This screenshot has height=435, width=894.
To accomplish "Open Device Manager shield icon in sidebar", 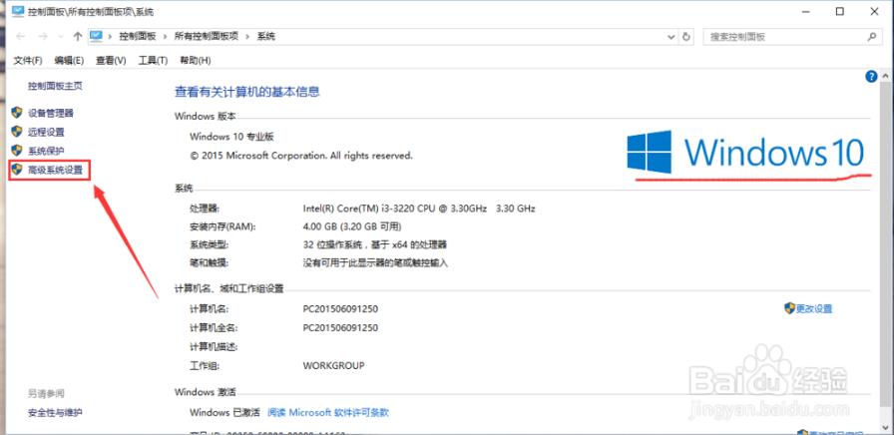I will 16,113.
